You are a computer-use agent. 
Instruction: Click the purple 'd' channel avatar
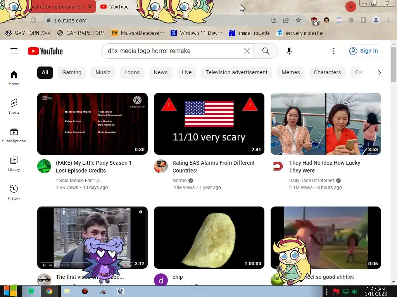click(x=161, y=280)
